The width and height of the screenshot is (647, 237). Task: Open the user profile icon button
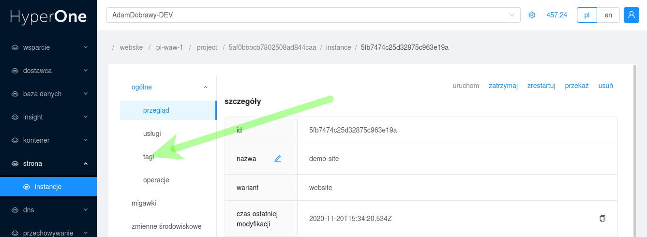click(x=632, y=15)
